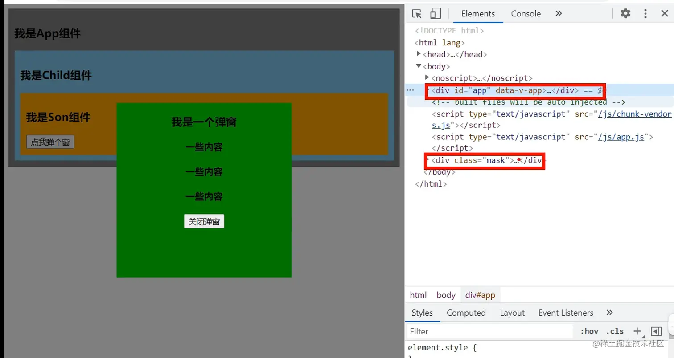
Task: Open the Computed tab
Action: point(466,313)
